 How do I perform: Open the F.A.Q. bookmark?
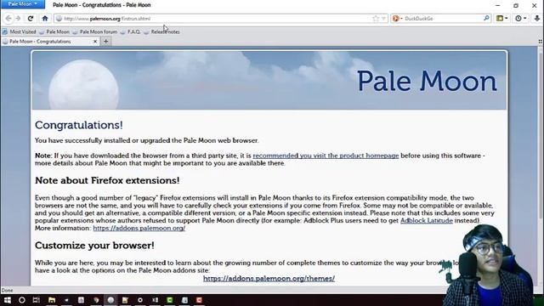(130, 31)
